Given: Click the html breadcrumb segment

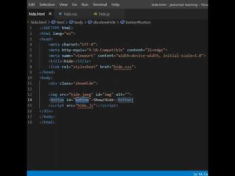Looking at the screenshot, I should [60, 22].
